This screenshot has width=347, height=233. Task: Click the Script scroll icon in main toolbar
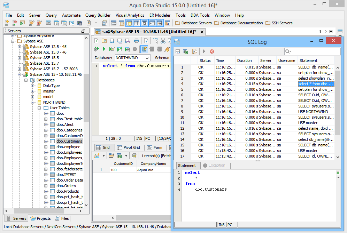105,23
